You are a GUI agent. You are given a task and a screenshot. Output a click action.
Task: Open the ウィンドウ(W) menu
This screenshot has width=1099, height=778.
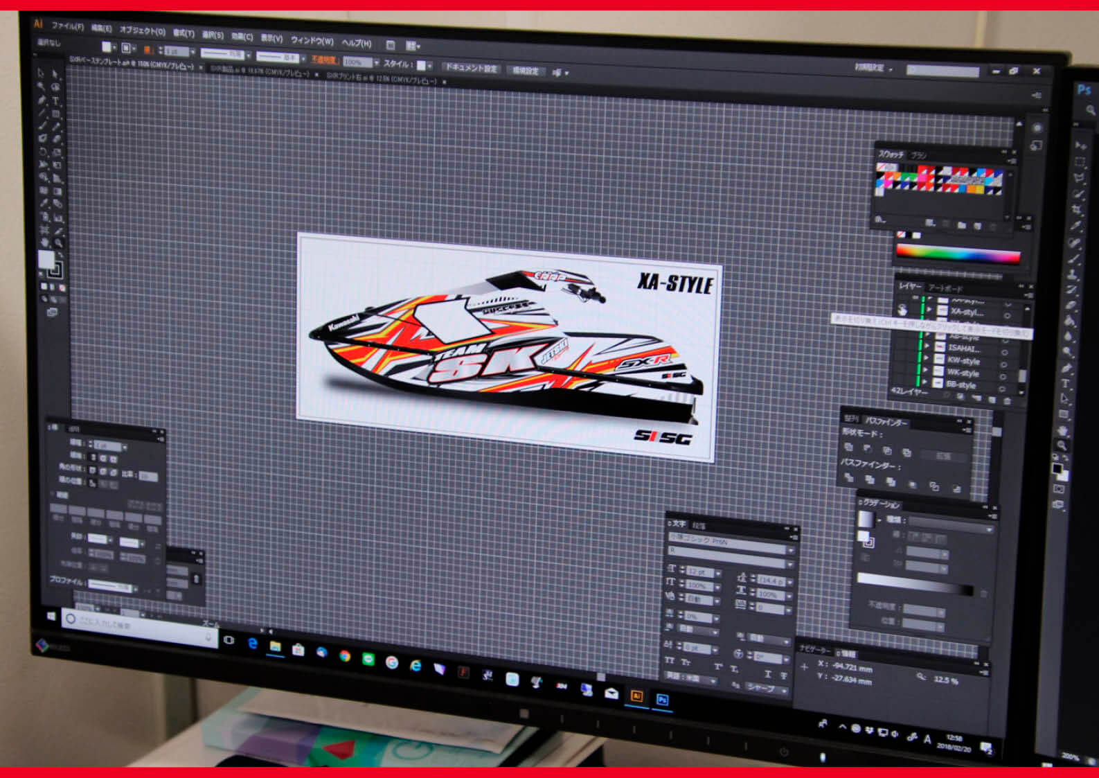coord(312,41)
